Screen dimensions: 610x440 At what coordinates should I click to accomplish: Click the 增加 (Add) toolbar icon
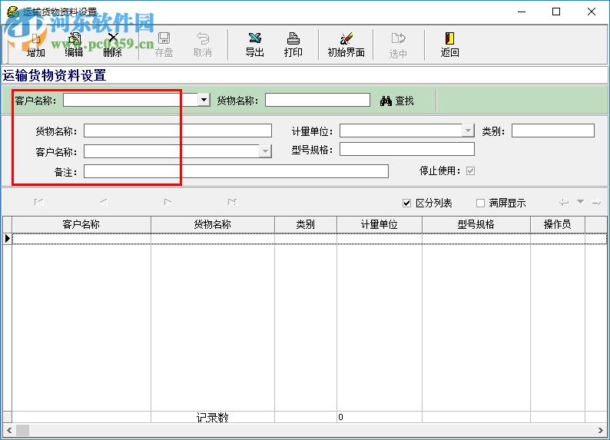[x=36, y=45]
